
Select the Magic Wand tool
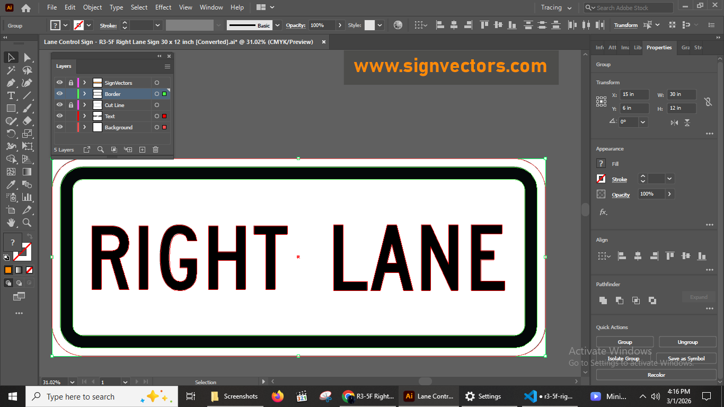[11, 70]
